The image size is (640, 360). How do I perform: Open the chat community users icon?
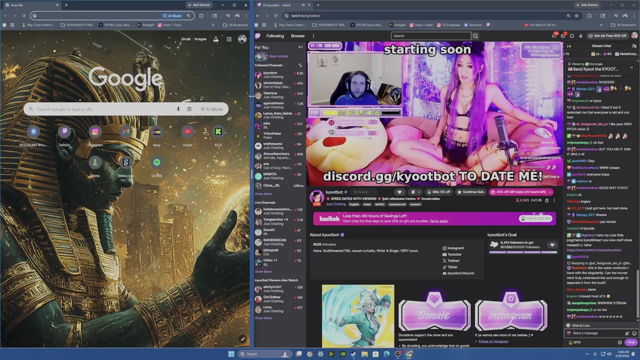click(634, 46)
